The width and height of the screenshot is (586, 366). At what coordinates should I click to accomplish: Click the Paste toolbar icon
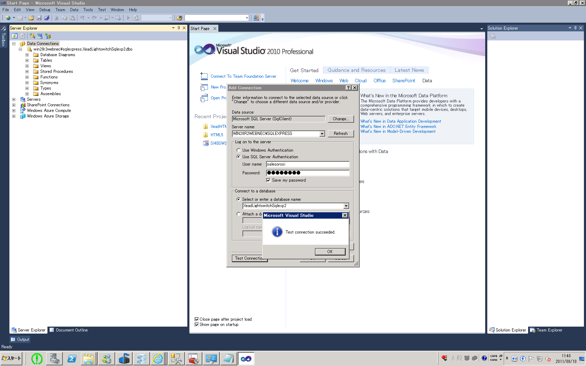(72, 18)
